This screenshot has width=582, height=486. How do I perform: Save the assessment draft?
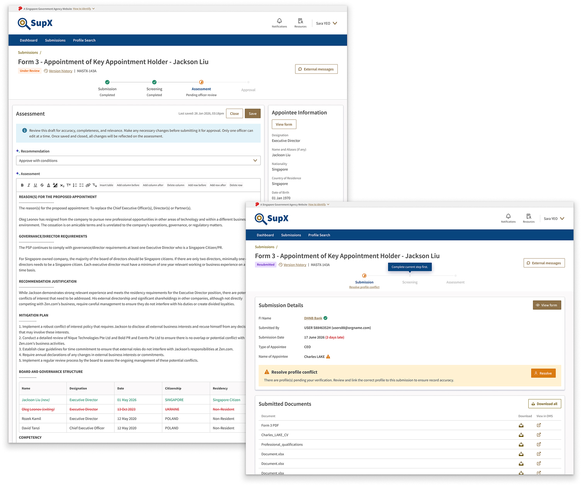(x=253, y=114)
